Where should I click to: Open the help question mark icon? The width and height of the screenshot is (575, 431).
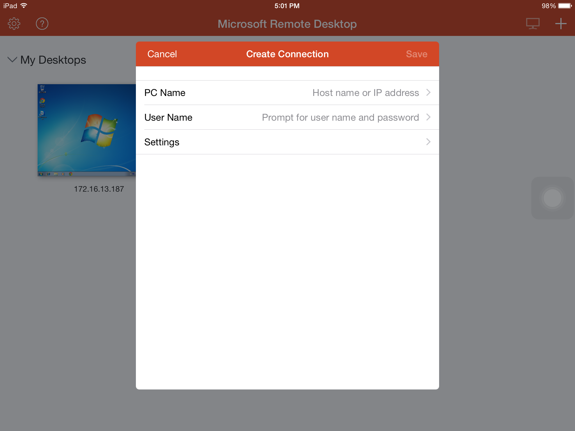pyautogui.click(x=42, y=24)
